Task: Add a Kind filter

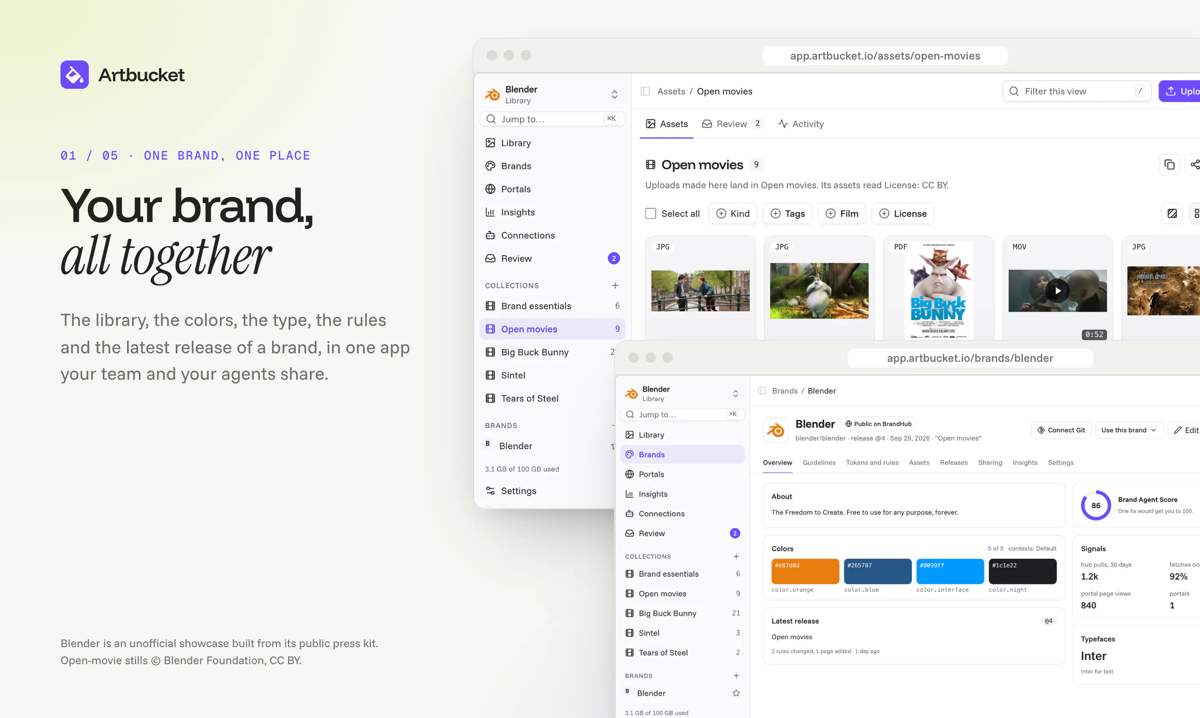Action: click(x=733, y=214)
